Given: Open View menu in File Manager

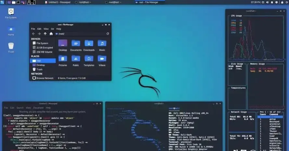Looking at the screenshot, I should [x=46, y=29].
